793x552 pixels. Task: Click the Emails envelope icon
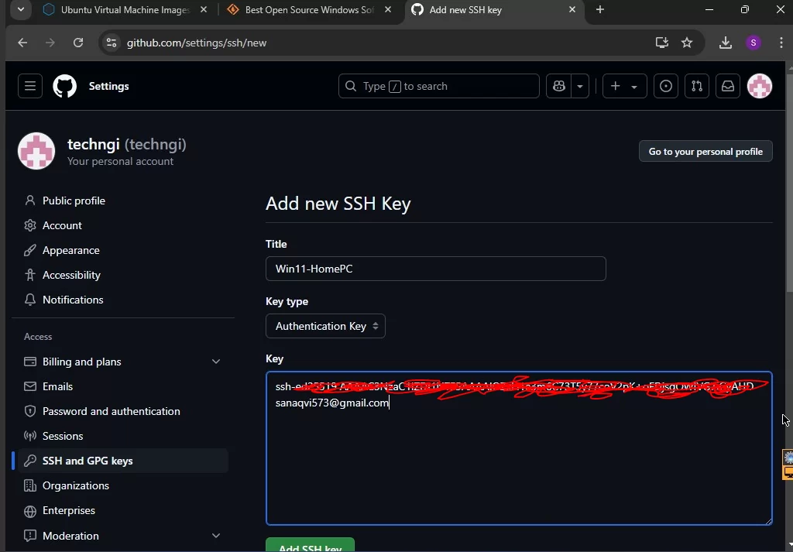30,386
